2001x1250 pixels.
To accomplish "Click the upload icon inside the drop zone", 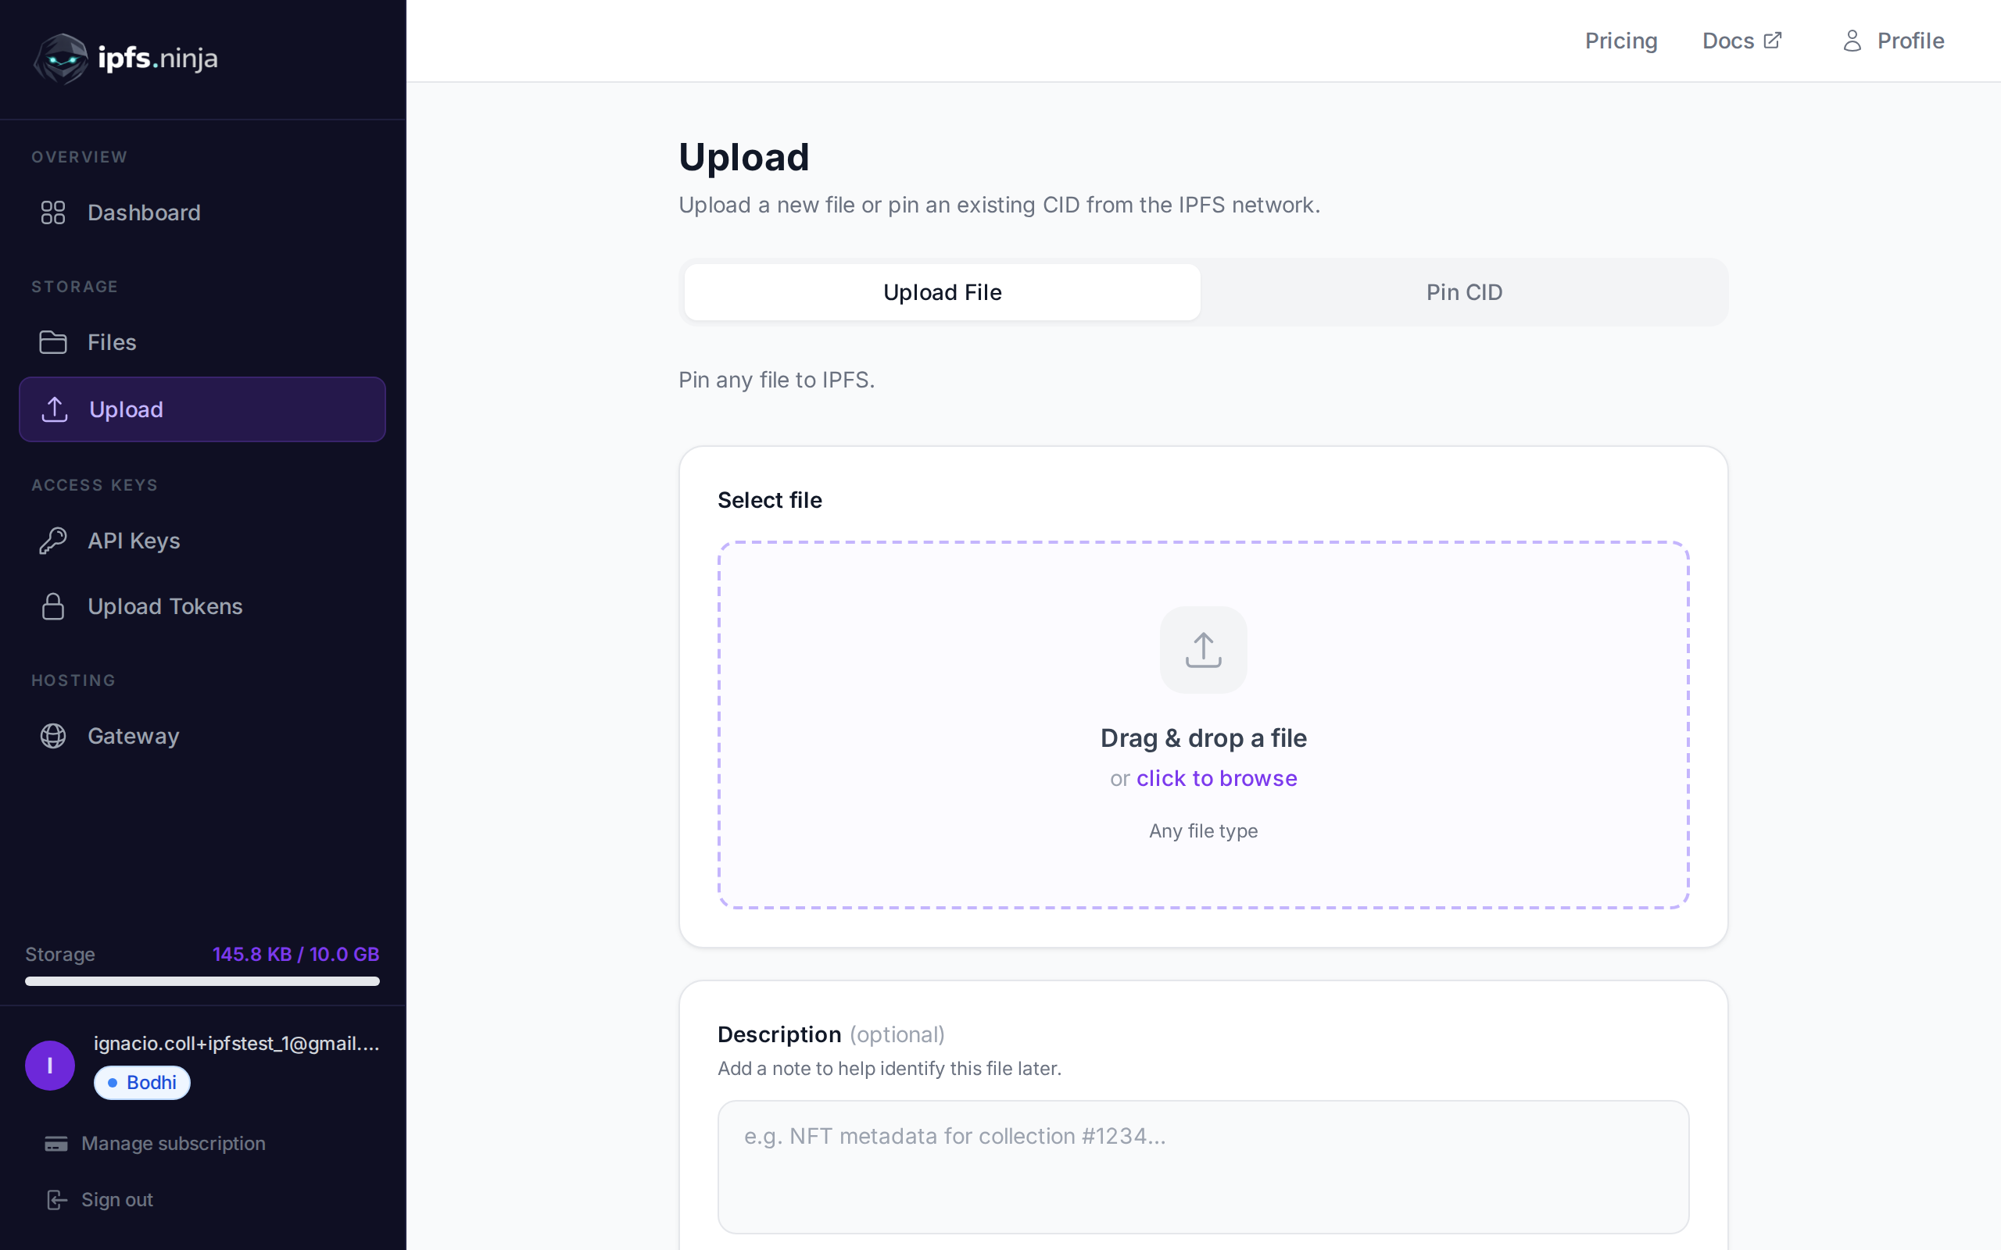I will click(1202, 650).
